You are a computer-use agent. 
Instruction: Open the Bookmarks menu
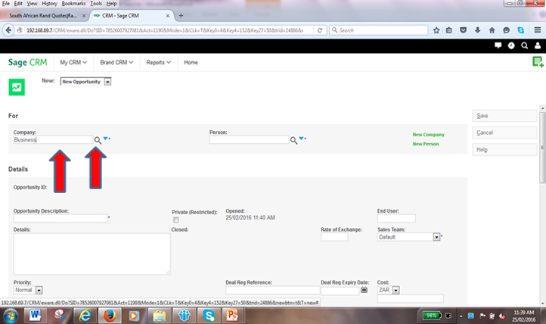pos(73,4)
